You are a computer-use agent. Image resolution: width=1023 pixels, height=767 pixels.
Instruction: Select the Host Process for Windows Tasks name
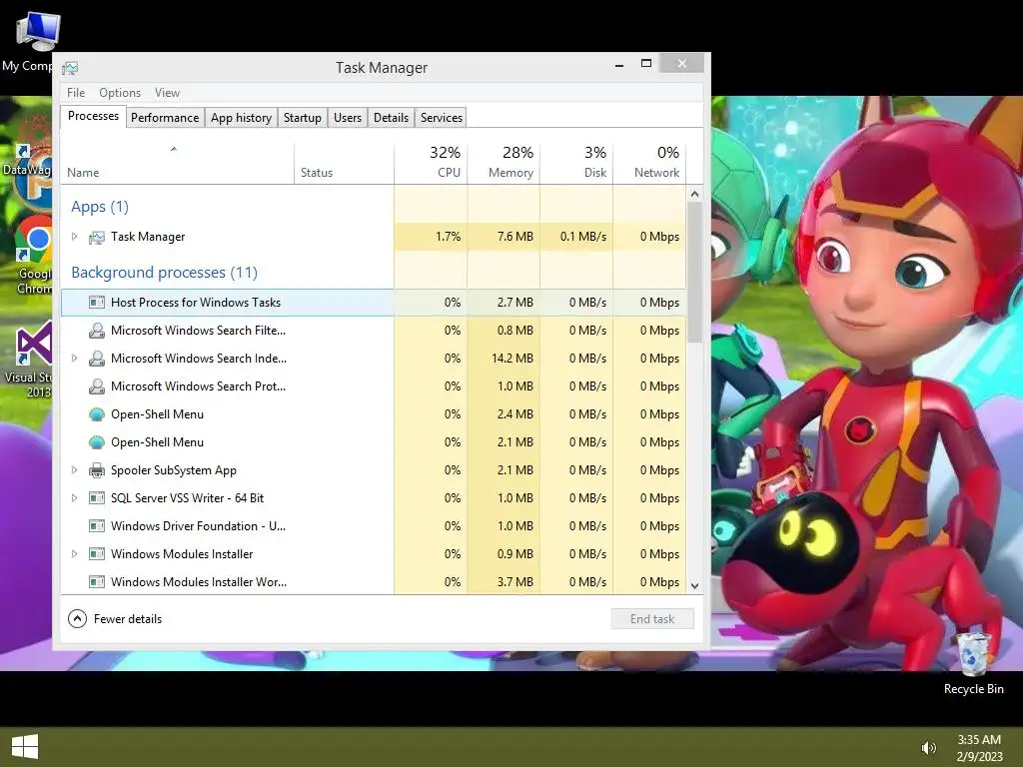(x=196, y=303)
